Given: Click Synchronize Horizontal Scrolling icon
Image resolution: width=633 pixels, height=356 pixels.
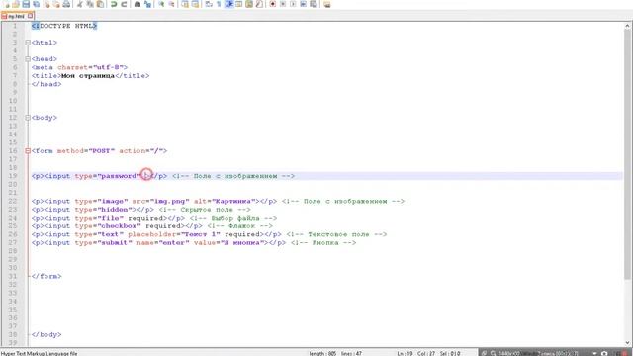Looking at the screenshot, I should pos(195,4).
